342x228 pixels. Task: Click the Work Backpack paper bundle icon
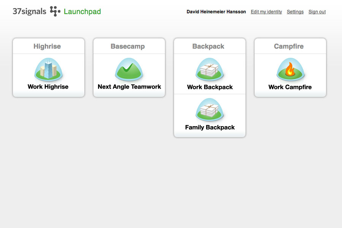coord(210,69)
